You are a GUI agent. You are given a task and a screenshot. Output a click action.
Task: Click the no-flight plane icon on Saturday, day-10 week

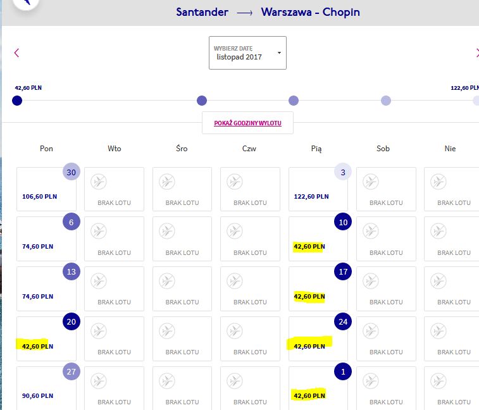pyautogui.click(x=371, y=231)
